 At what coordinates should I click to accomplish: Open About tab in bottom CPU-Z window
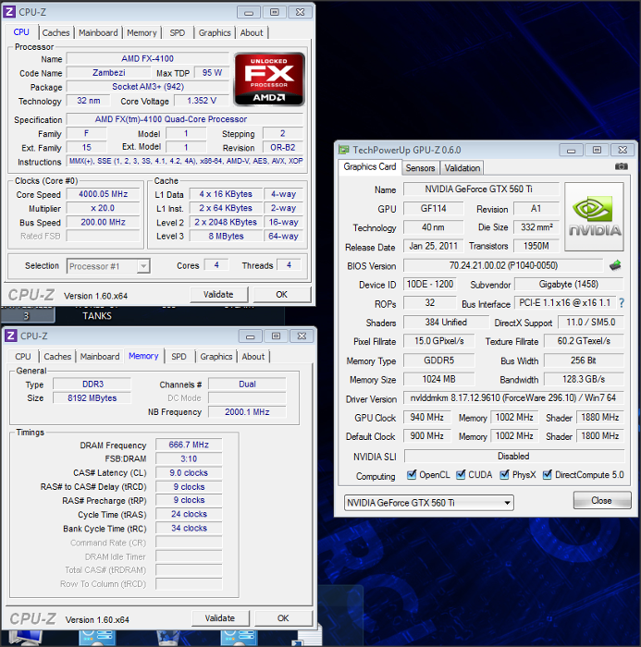click(253, 357)
